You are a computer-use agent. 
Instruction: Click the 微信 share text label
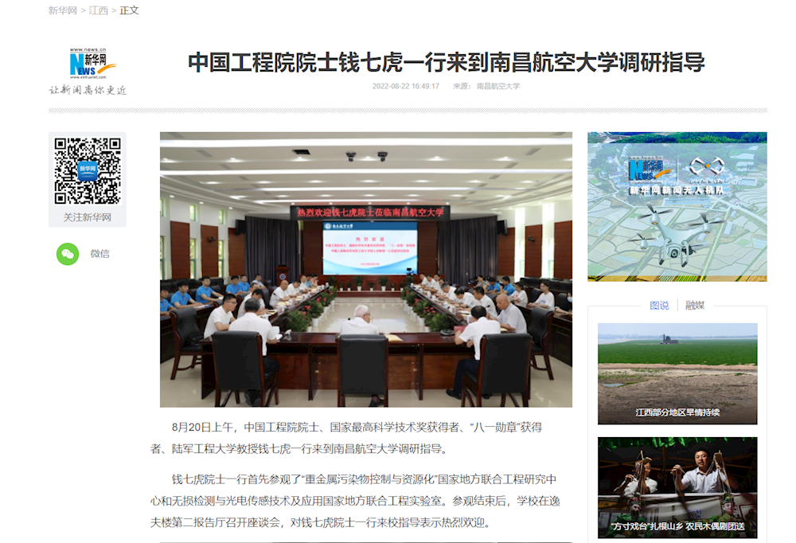(99, 254)
